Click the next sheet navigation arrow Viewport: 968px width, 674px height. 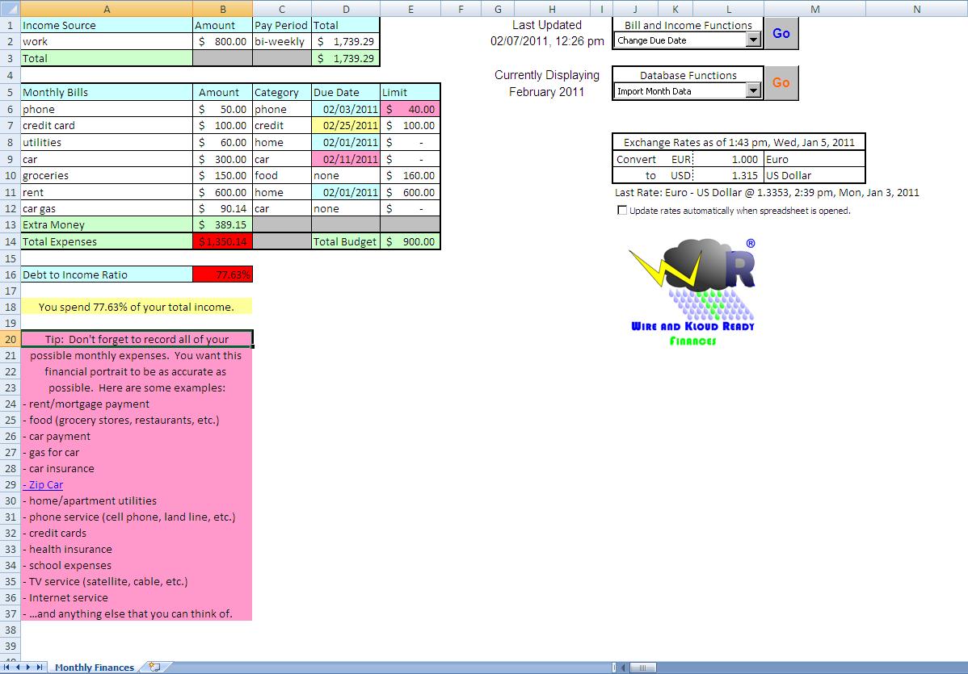point(29,668)
